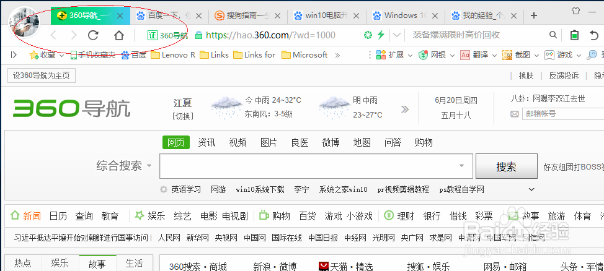The width and height of the screenshot is (604, 271).
Task: Select the 地图 search category
Action: 362,142
